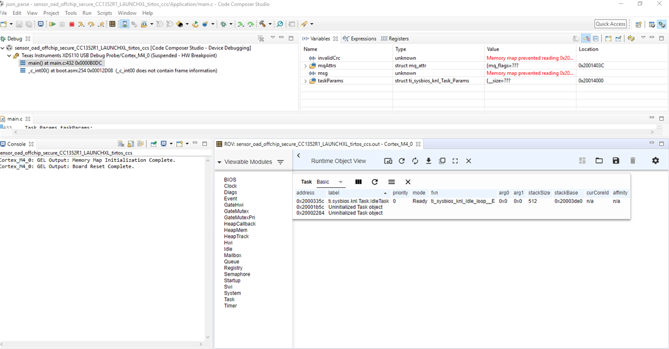Click the ROV repeat refresh icon
This screenshot has width=669, height=349.
coord(415,161)
